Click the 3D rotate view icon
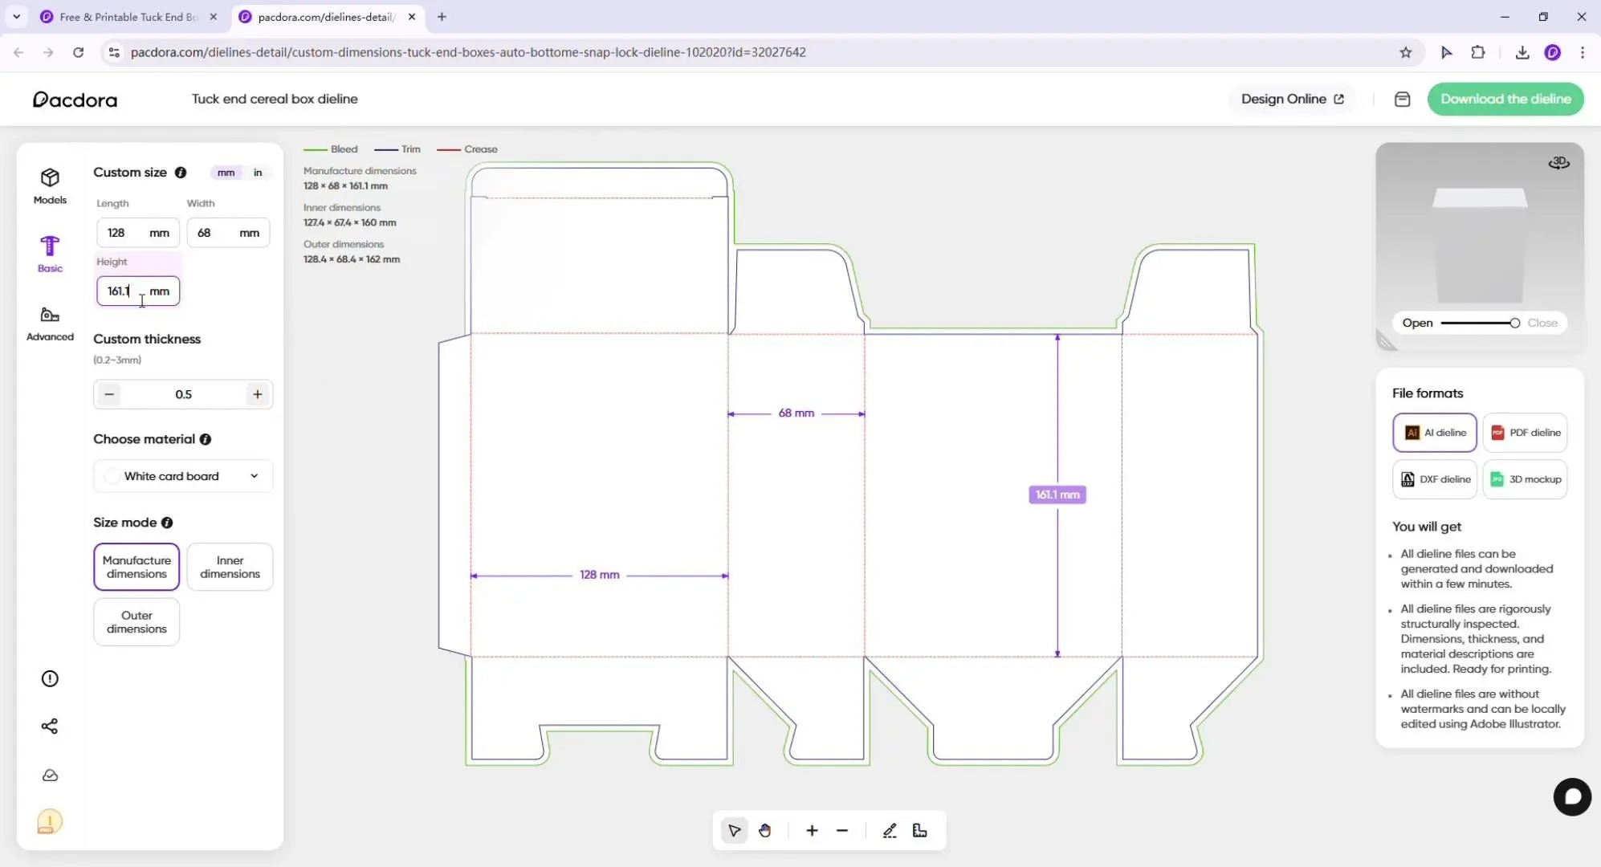 (x=1558, y=163)
